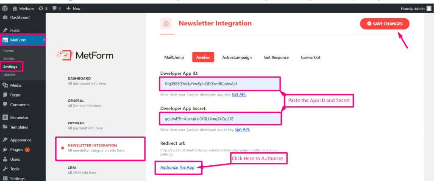Open the CRM settings tab

82,170
